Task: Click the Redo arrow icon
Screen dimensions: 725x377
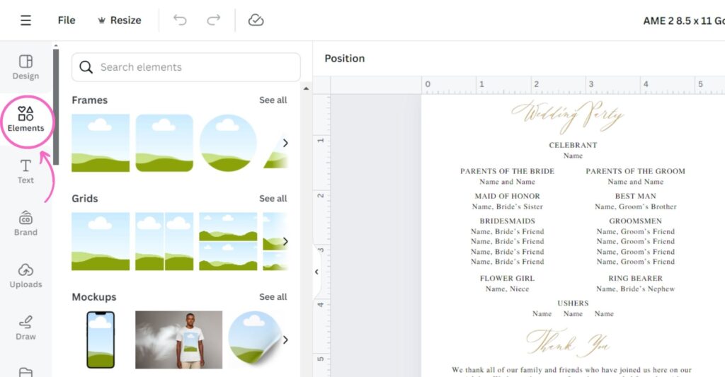Action: coord(213,21)
